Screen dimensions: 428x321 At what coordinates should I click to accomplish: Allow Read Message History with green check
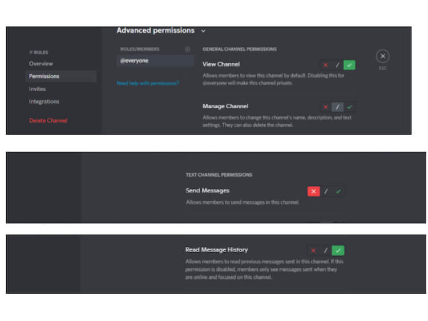pos(338,250)
